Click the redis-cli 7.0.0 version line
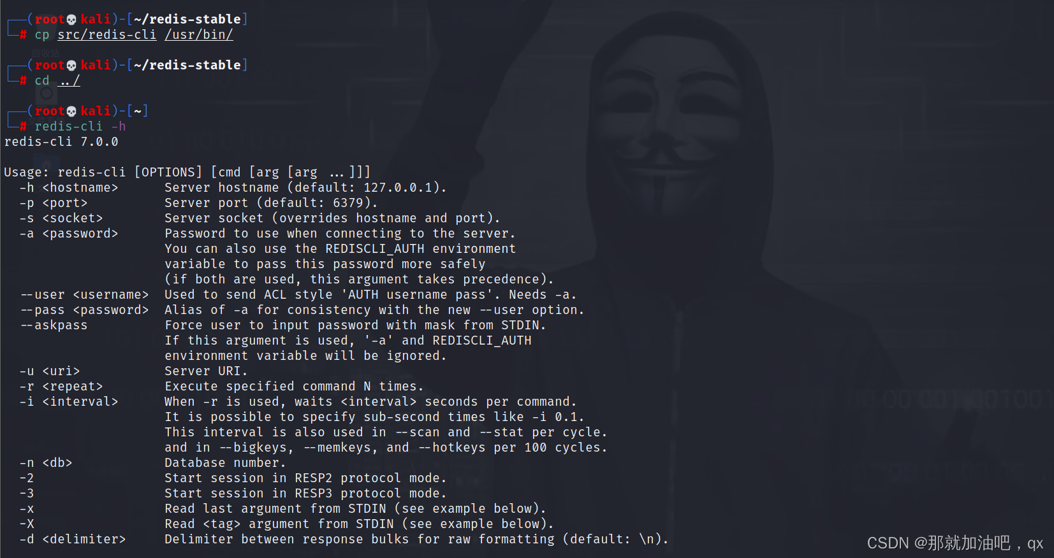Image resolution: width=1054 pixels, height=558 pixels. (61, 142)
